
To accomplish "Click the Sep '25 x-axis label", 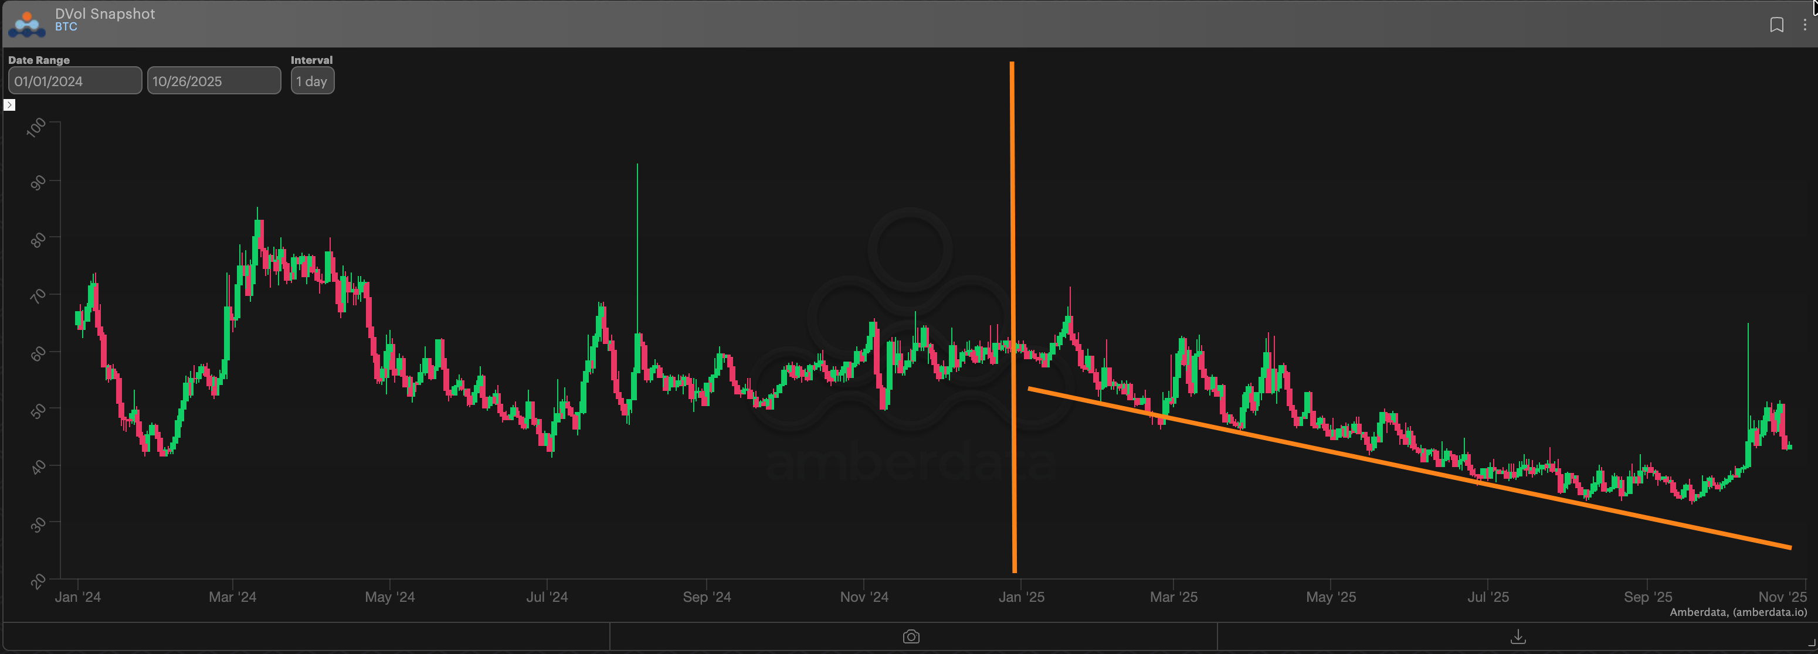I will 1647,597.
